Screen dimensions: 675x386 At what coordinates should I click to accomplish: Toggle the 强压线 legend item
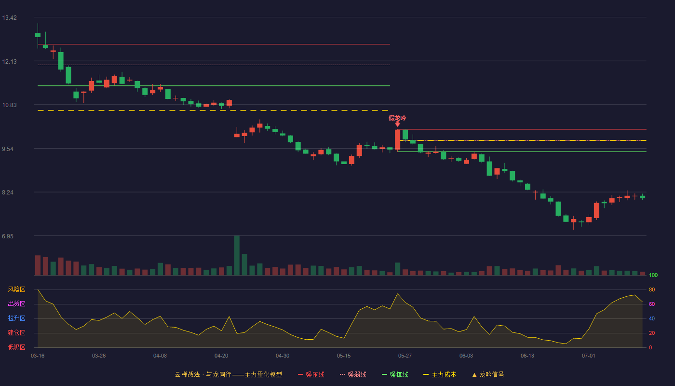point(311,374)
